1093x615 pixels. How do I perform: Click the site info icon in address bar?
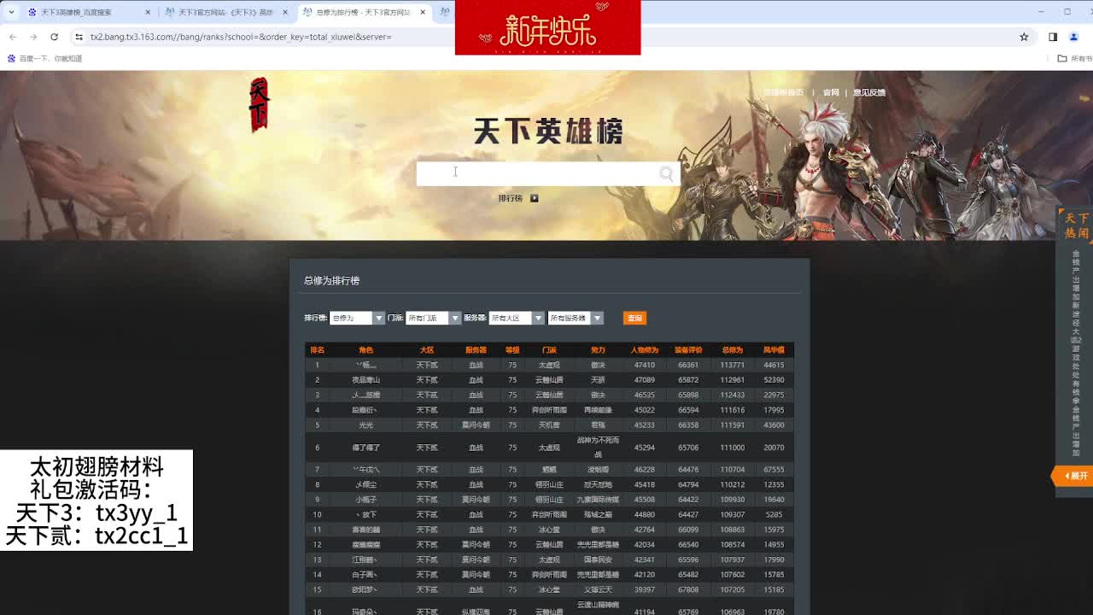[x=79, y=37]
